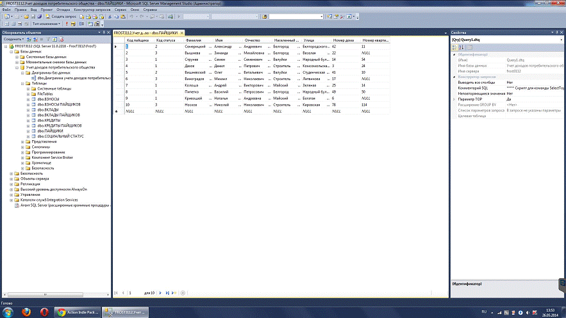Open the Правка menu
The image size is (566, 318).
click(21, 10)
